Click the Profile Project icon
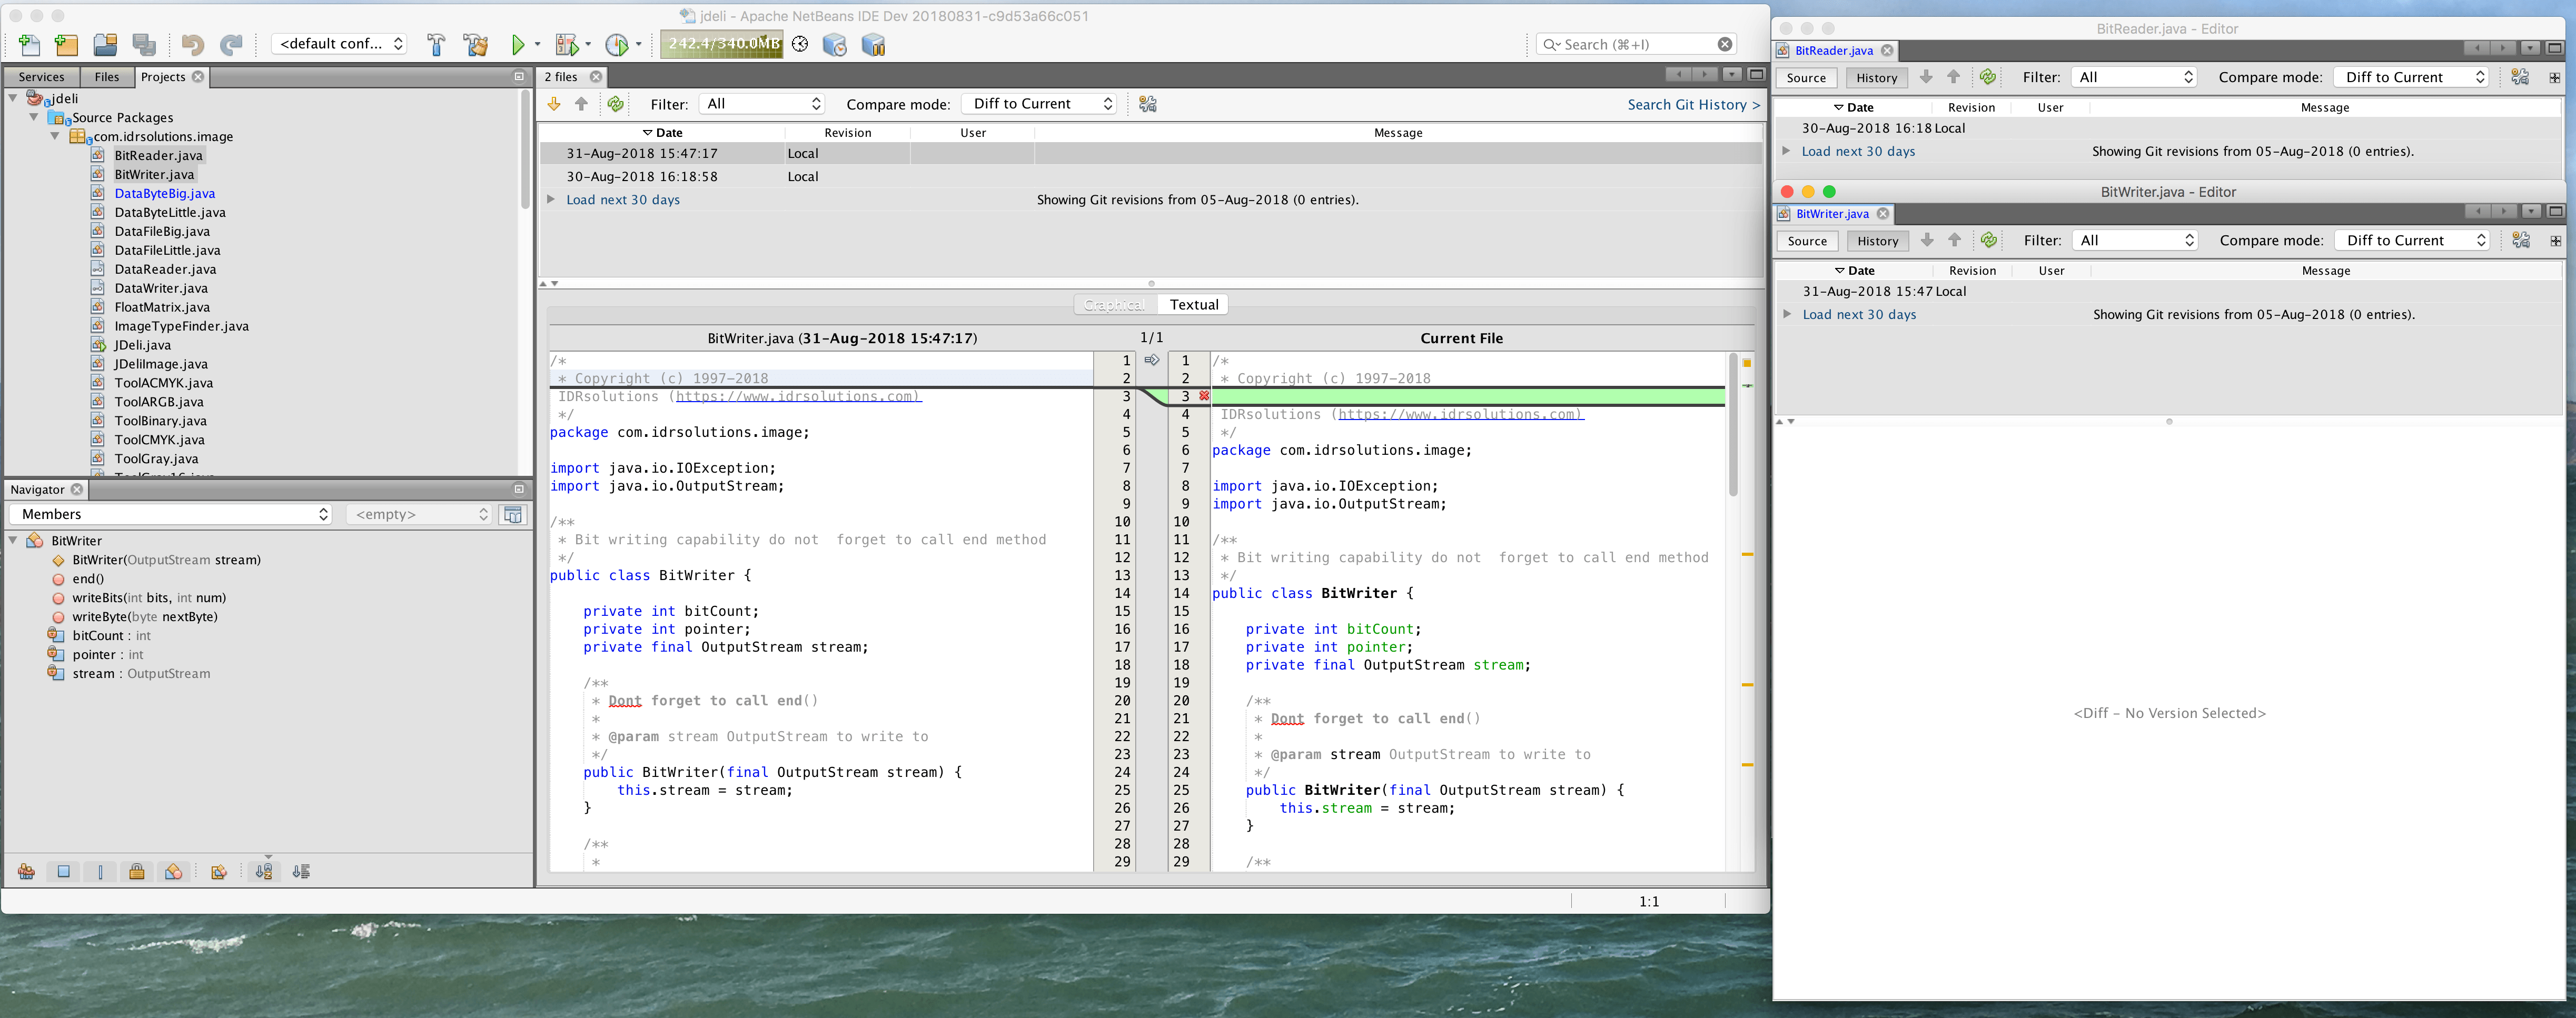The image size is (2576, 1018). point(617,45)
